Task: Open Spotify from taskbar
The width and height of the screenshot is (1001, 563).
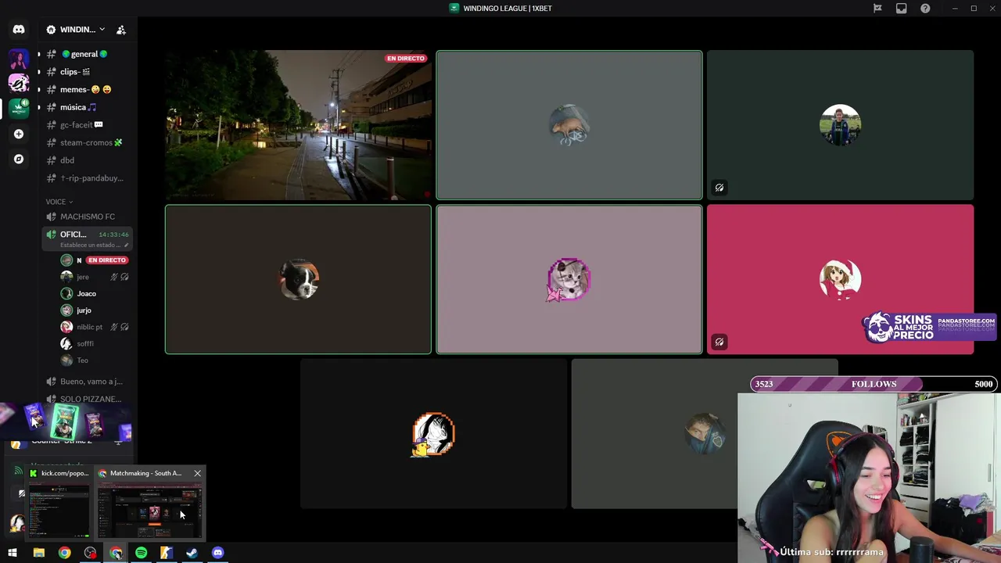Action: 141,553
